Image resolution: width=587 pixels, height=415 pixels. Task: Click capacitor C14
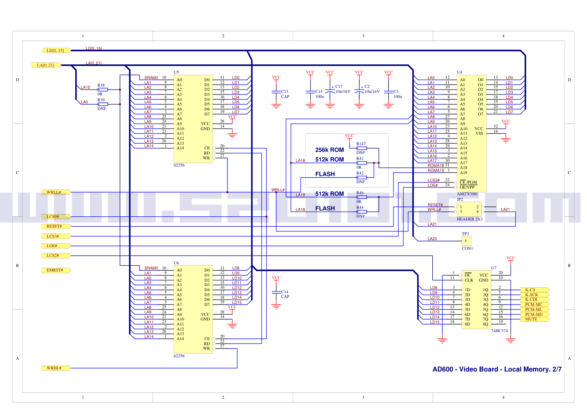(276, 292)
